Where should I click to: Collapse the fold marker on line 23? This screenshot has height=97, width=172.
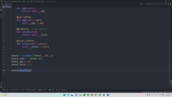click(x=10, y=20)
